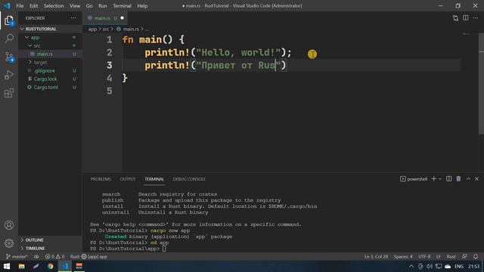Viewport: 484px width, 272px height.
Task: Open the Run and Debug view
Action: [9, 75]
